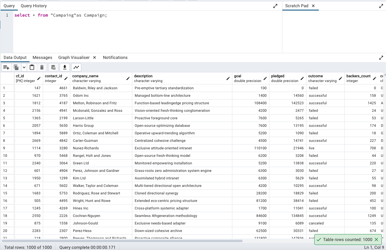Dismiss the Table rows counted notification
Viewport: 386px width, 250px height.
(x=376, y=239)
